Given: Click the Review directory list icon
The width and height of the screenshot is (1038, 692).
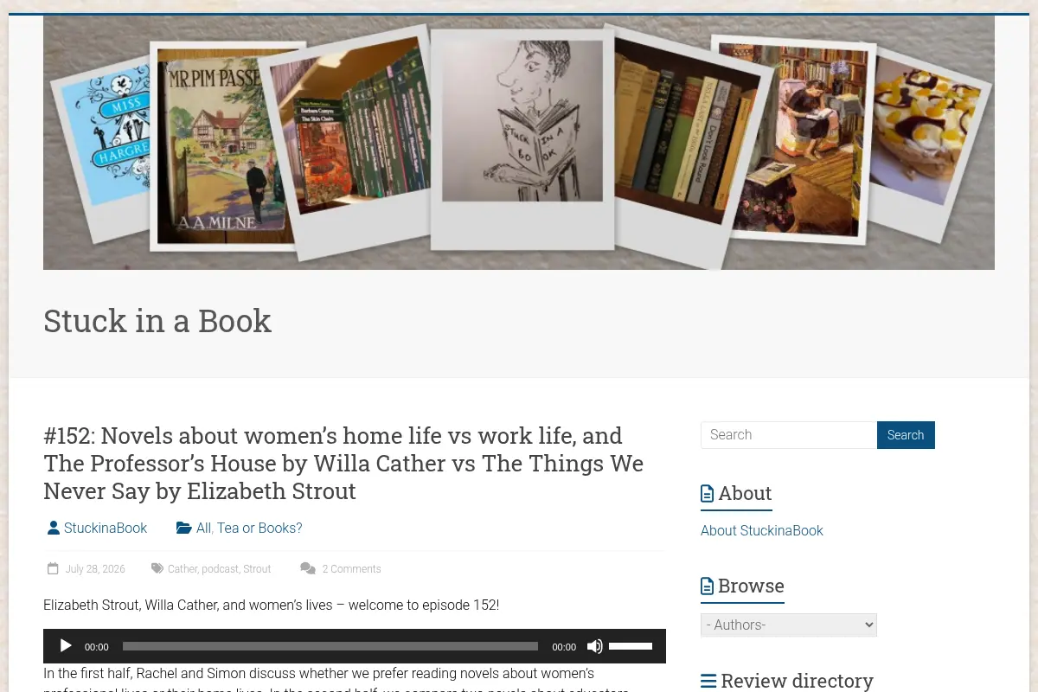Looking at the screenshot, I should pyautogui.click(x=708, y=682).
